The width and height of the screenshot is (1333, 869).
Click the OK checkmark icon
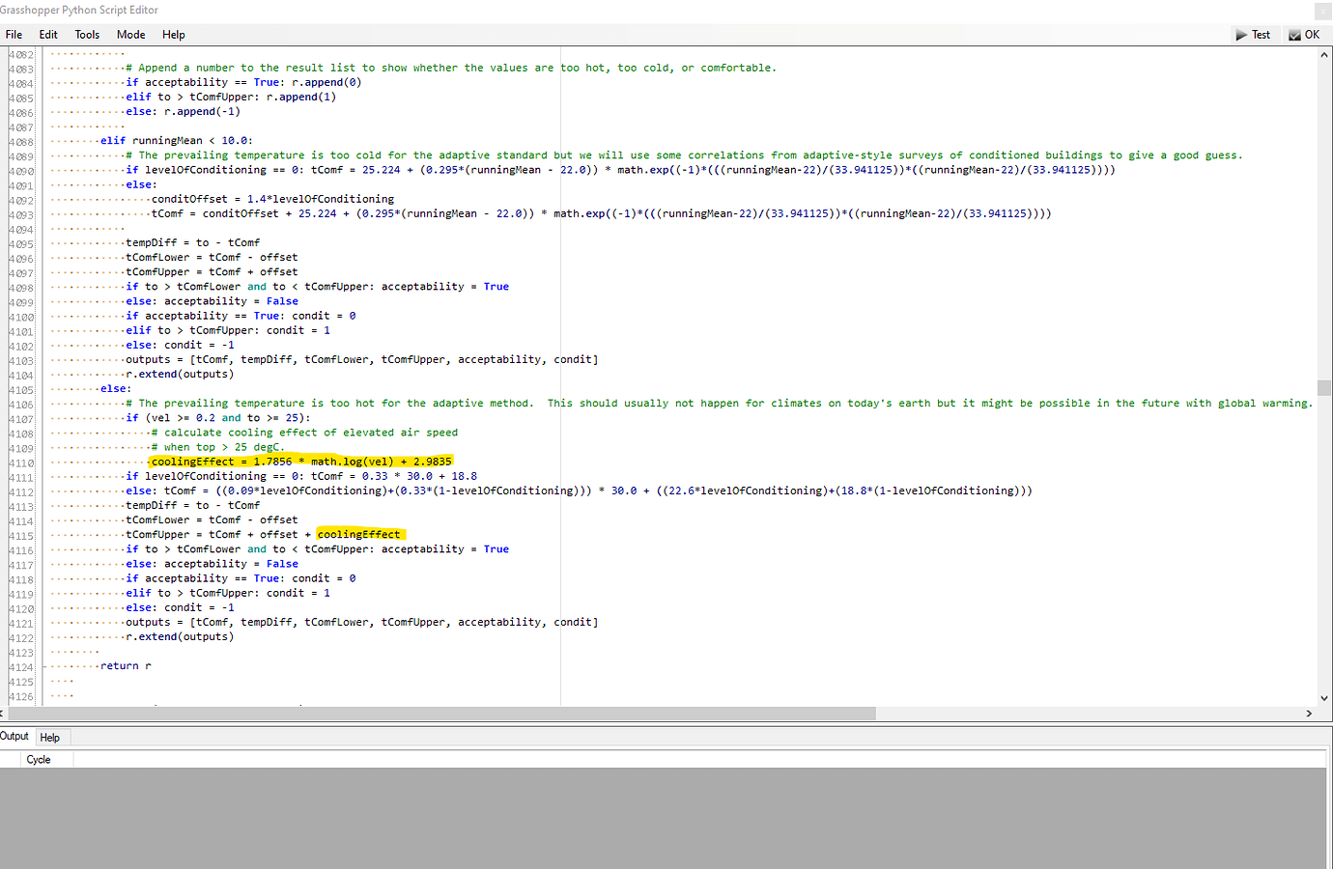[1293, 34]
